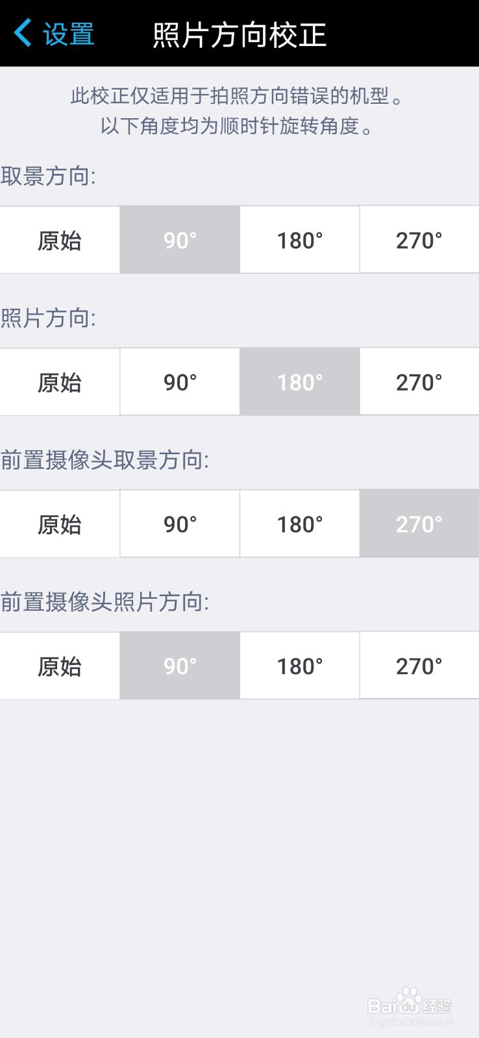Choose 90° for 取景方向

click(180, 240)
